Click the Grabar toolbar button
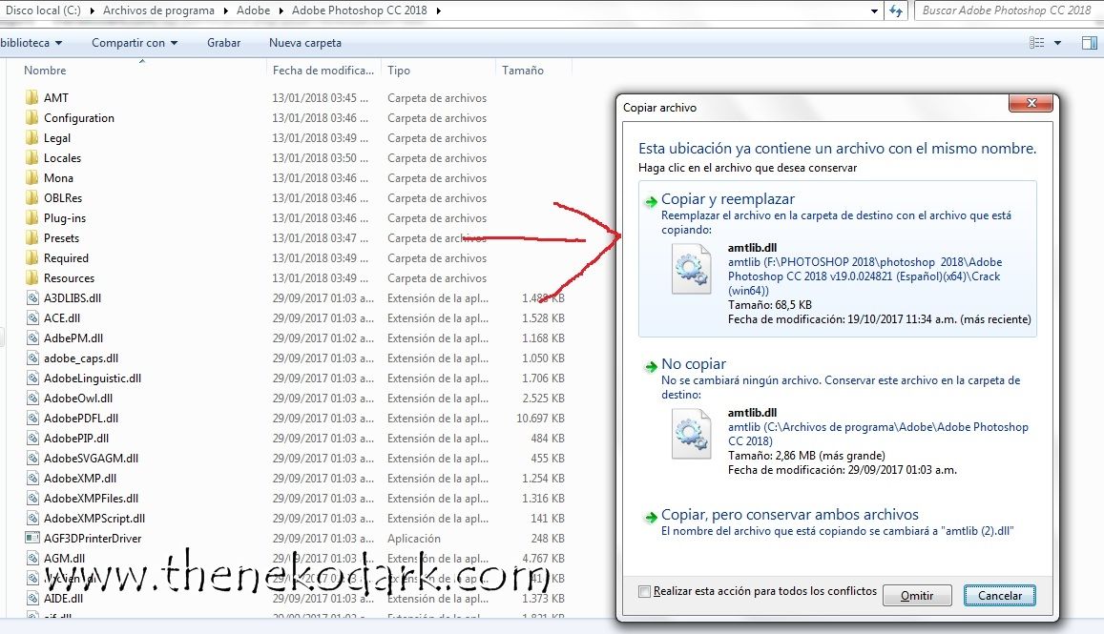The image size is (1104, 634). pos(224,43)
